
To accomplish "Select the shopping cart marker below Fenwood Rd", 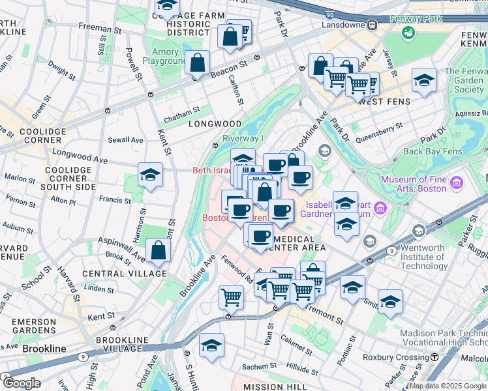I will 231,298.
